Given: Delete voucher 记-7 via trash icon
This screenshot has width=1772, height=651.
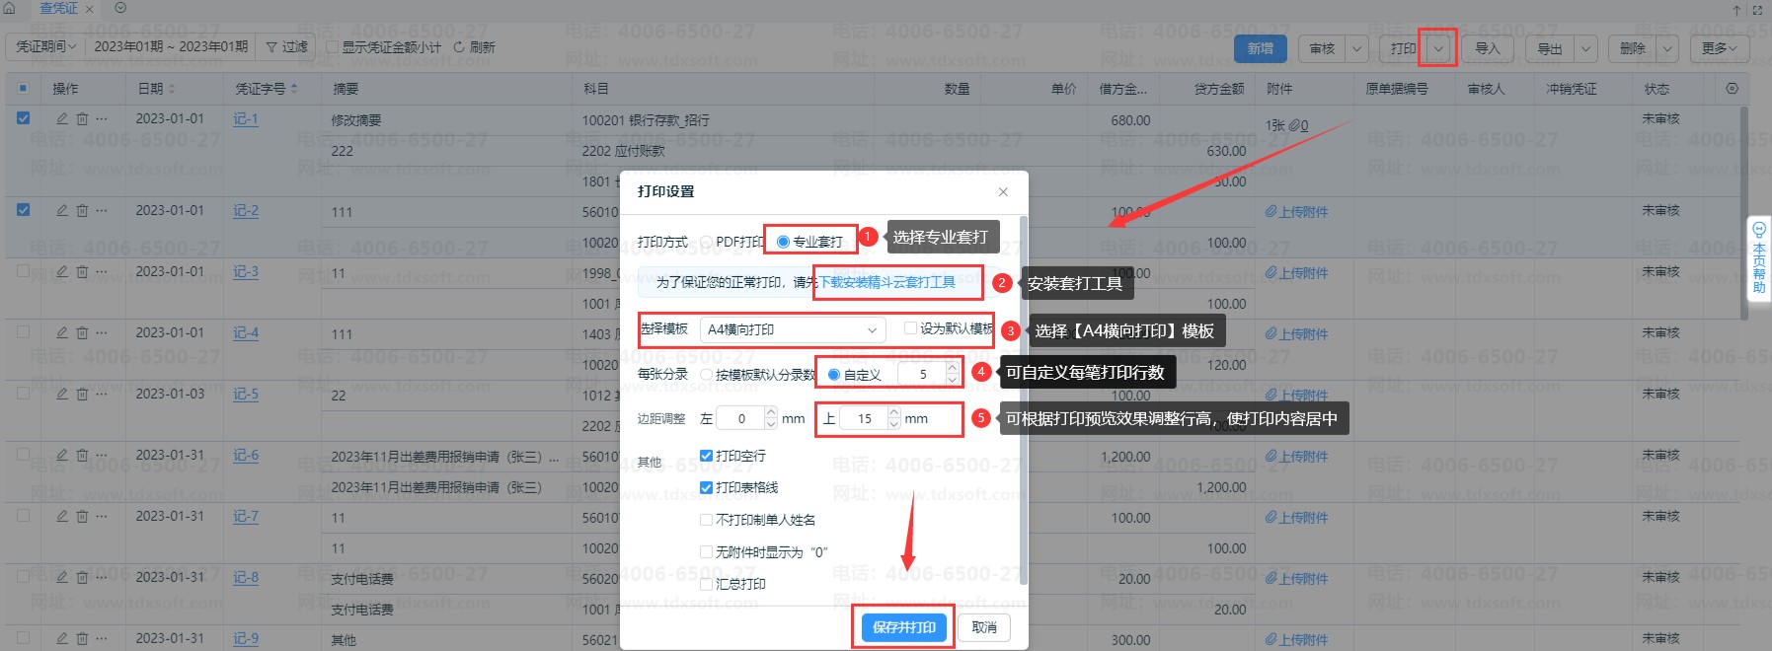Looking at the screenshot, I should pos(82,516).
